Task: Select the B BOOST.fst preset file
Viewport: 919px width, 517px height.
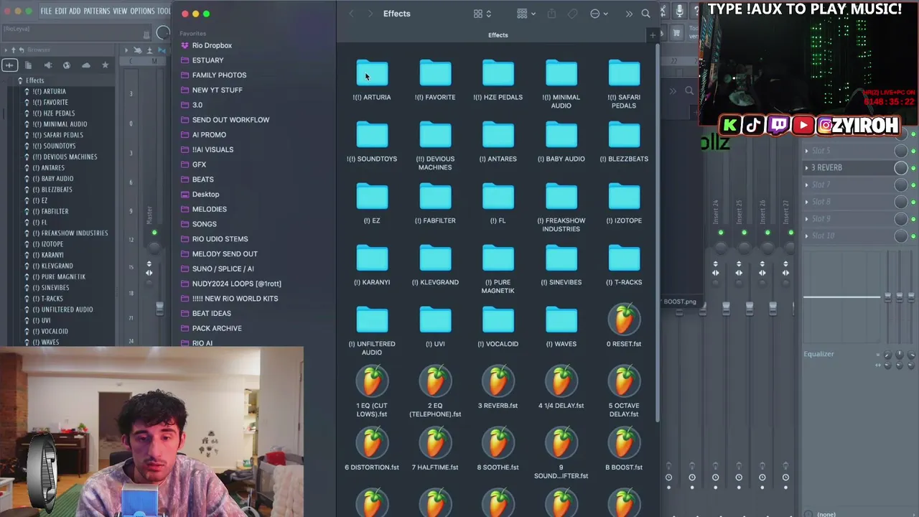Action: tap(624, 444)
